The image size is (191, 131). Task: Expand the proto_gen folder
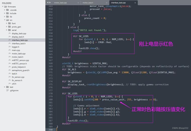click(x=7, y=27)
